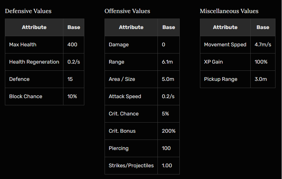Click the Movement Spped value 4.7m/s
This screenshot has width=282, height=179.
[263, 45]
